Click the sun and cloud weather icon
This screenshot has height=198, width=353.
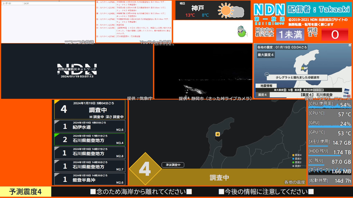coord(231,10)
